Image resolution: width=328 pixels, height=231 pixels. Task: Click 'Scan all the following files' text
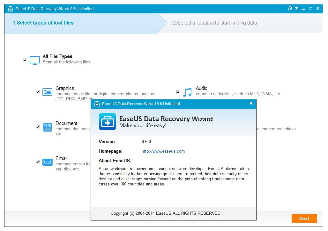coord(66,62)
